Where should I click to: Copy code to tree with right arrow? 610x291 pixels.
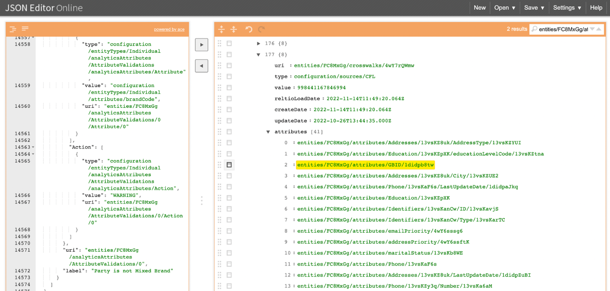tap(201, 45)
